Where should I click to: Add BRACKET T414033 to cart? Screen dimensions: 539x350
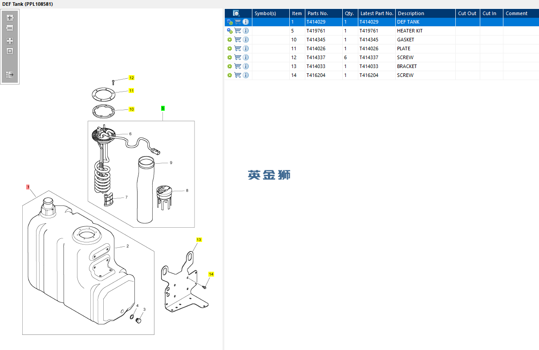click(x=238, y=66)
